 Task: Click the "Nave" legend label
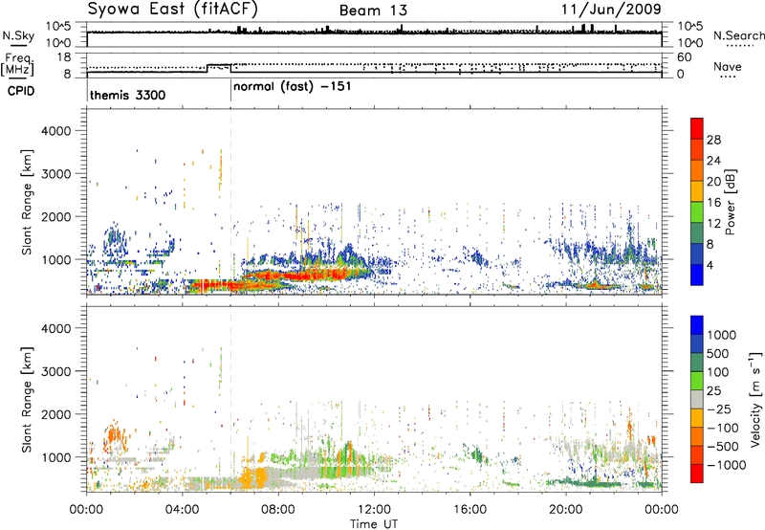click(728, 66)
